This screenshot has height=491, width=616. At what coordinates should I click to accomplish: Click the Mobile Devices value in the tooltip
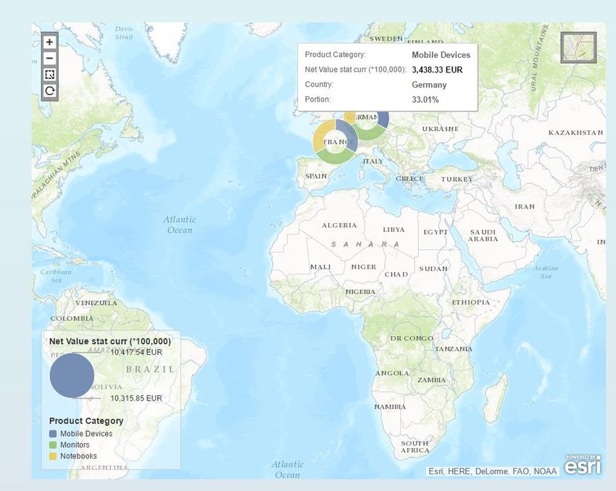(x=441, y=55)
